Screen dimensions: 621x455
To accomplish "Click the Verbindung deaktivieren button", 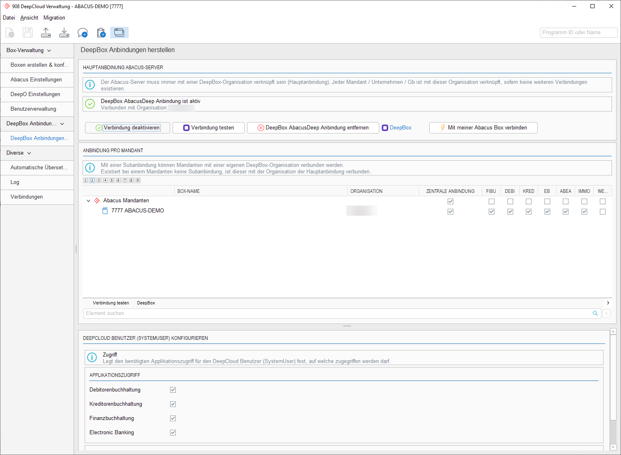I will [x=127, y=128].
